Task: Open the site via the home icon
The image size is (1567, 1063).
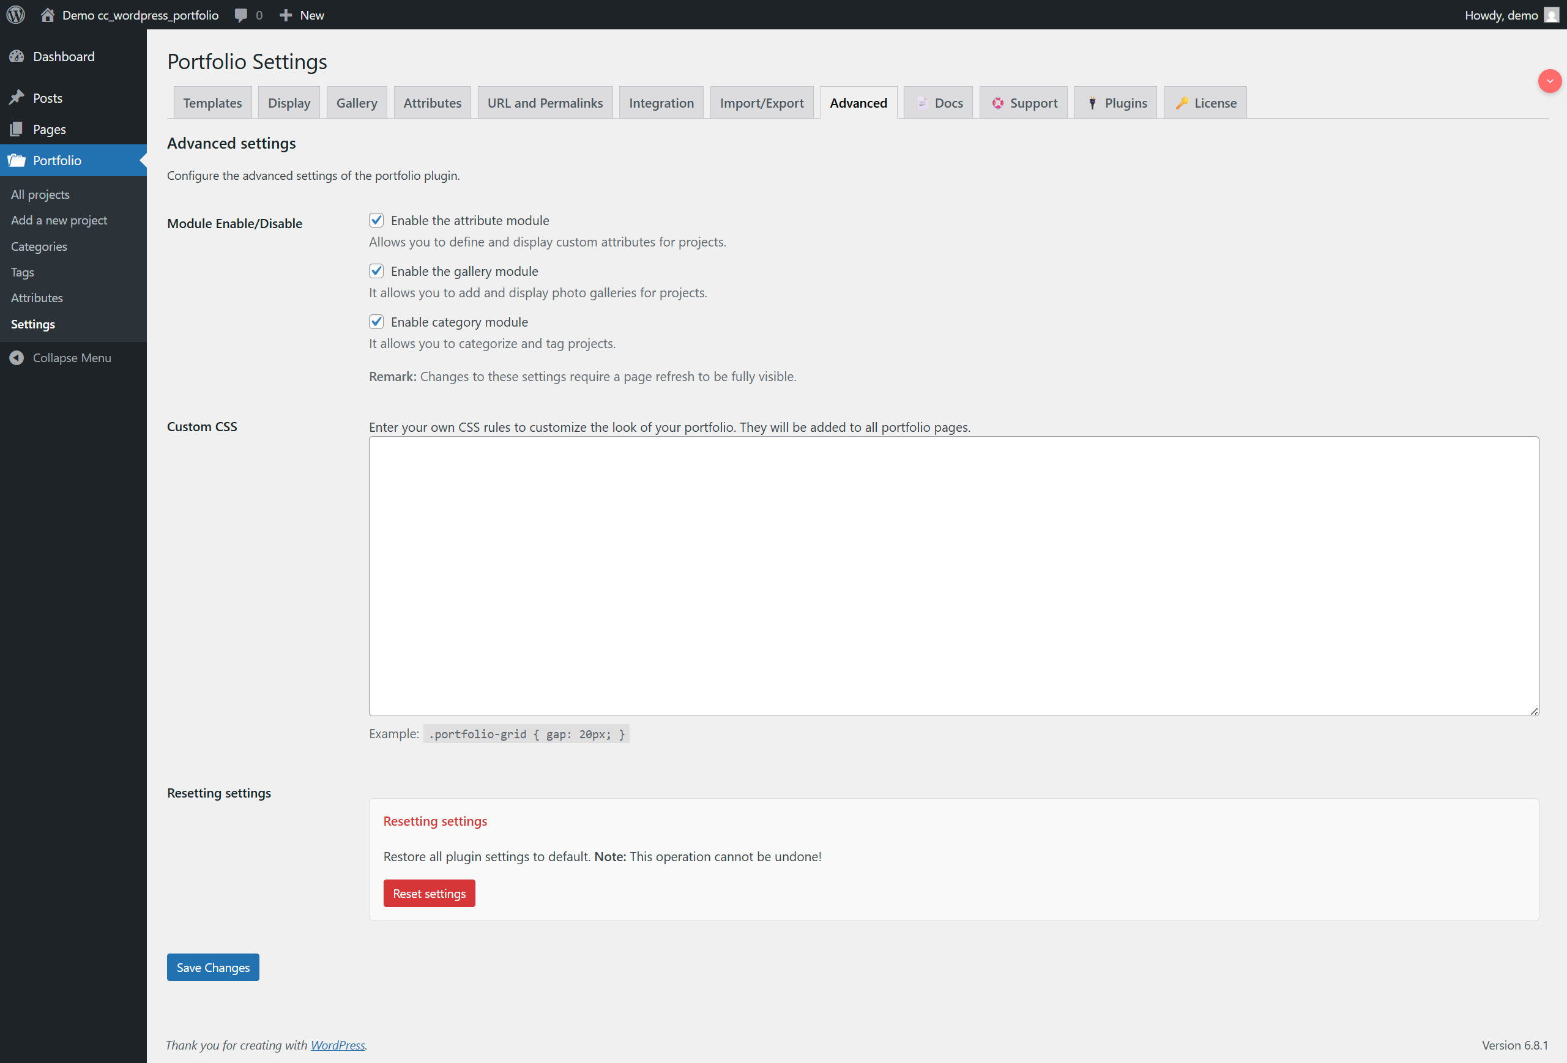Action: pyautogui.click(x=47, y=14)
